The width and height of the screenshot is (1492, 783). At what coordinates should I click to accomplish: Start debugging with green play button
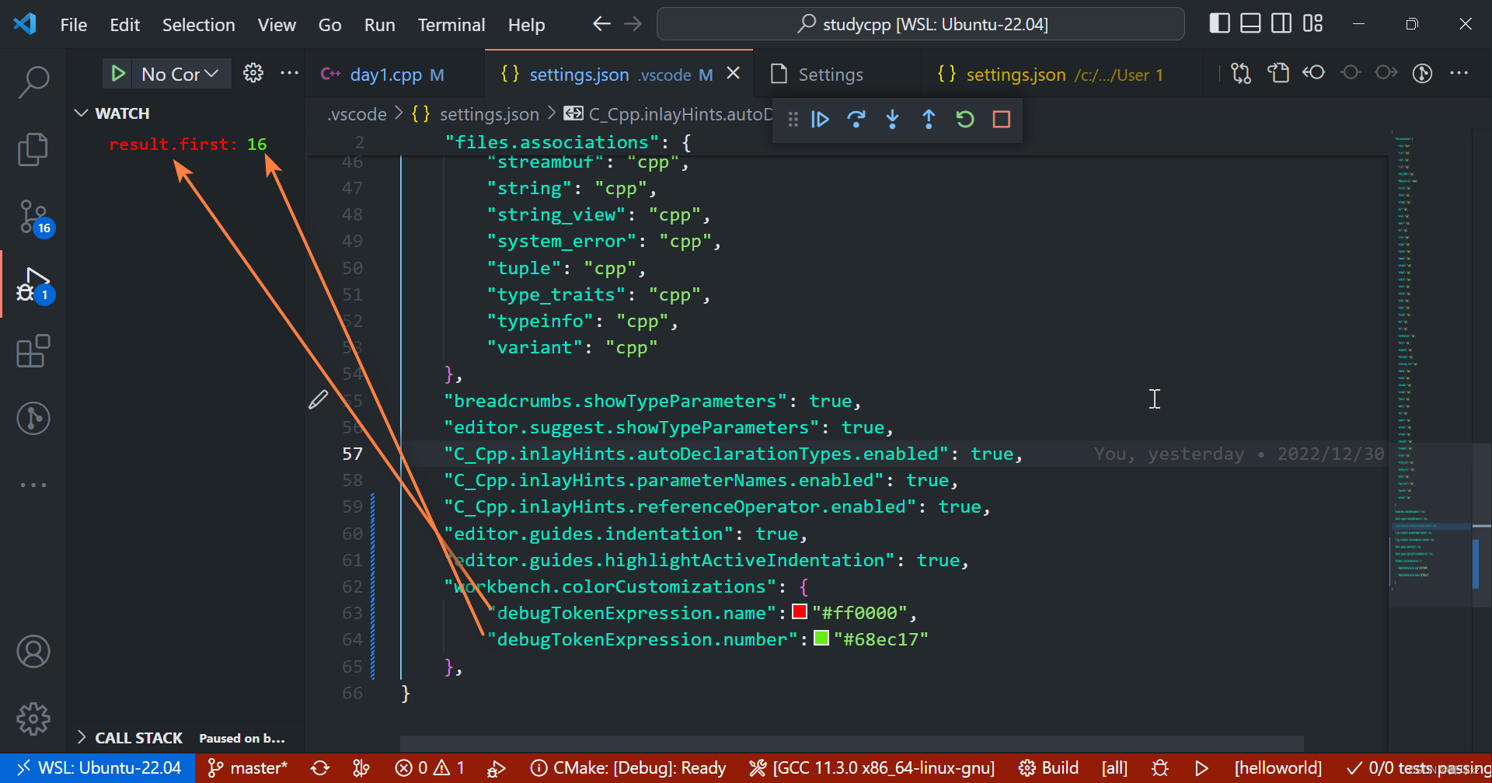point(118,74)
